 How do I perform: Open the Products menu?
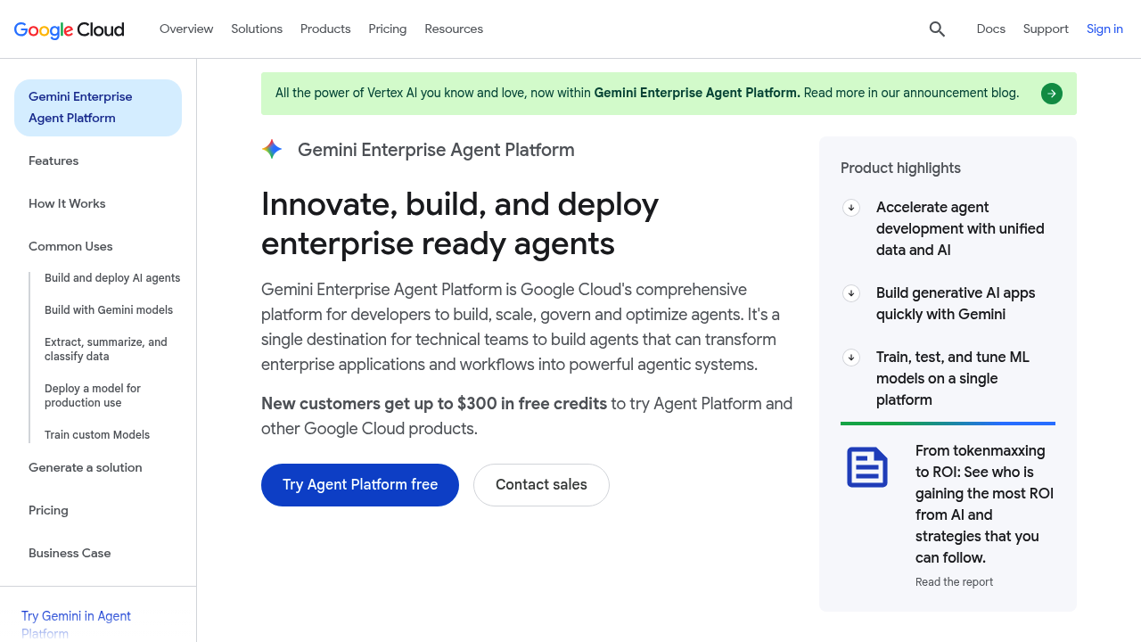click(325, 29)
